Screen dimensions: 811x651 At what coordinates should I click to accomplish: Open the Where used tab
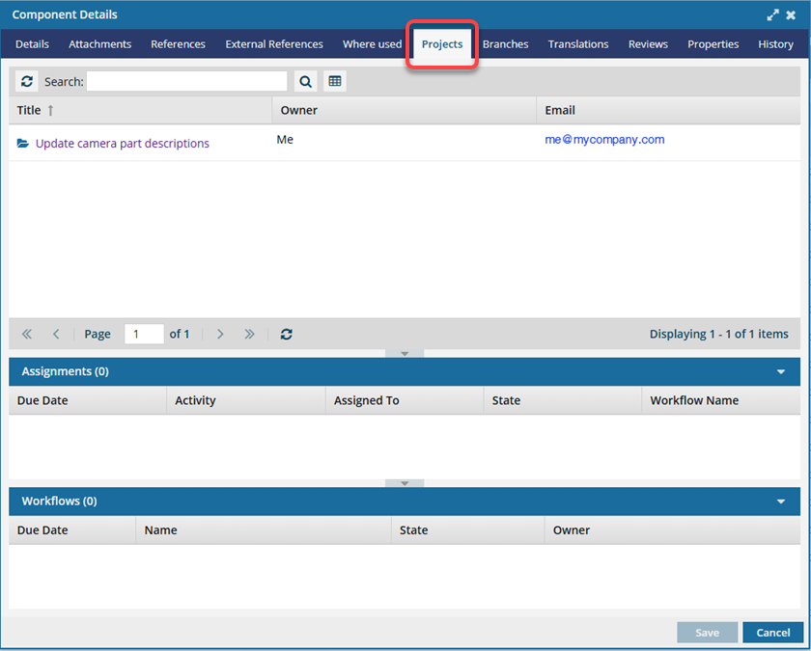point(372,44)
